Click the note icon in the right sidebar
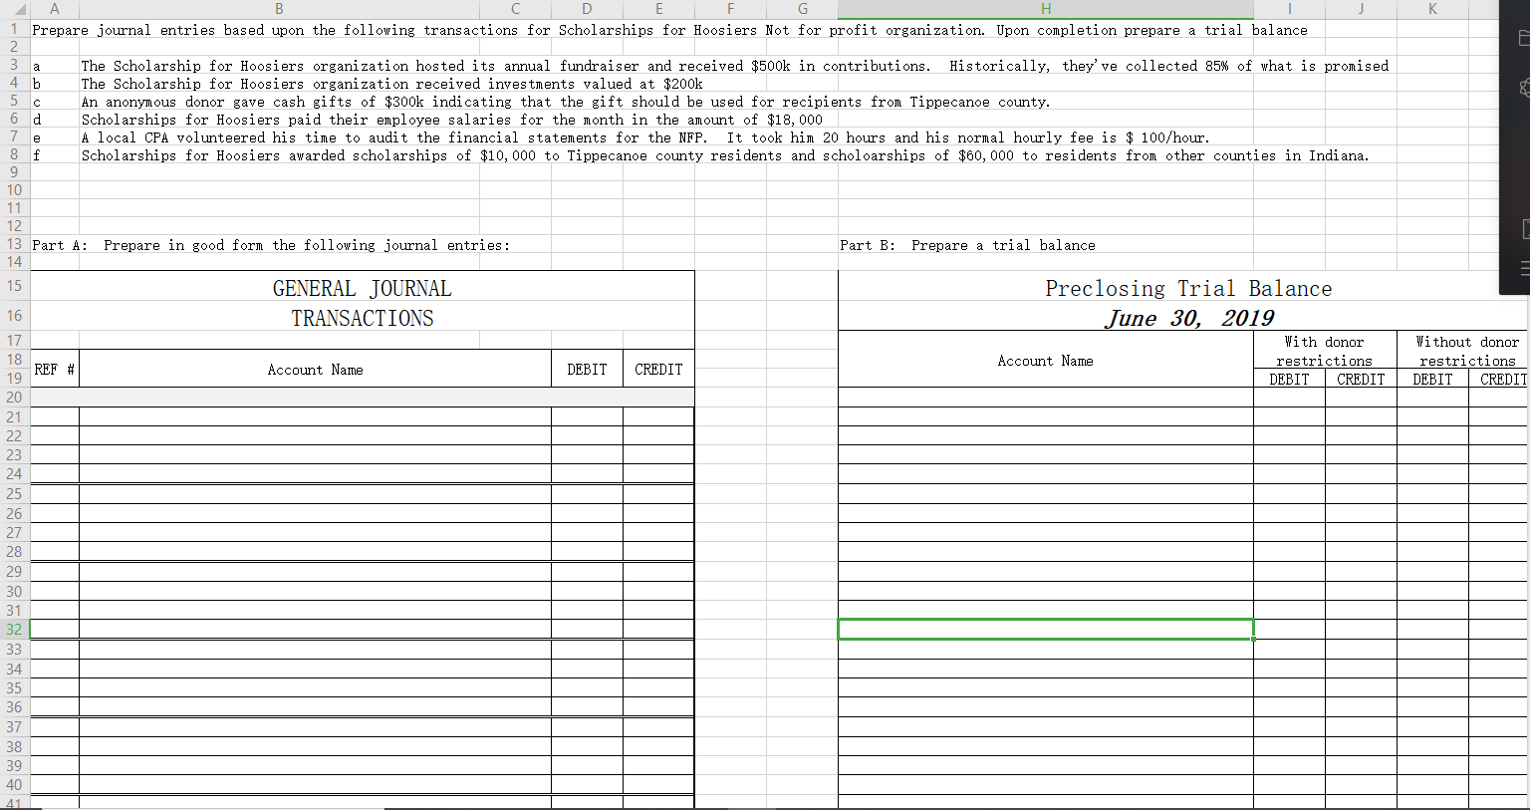This screenshot has height=810, width=1530. pyautogui.click(x=1523, y=228)
